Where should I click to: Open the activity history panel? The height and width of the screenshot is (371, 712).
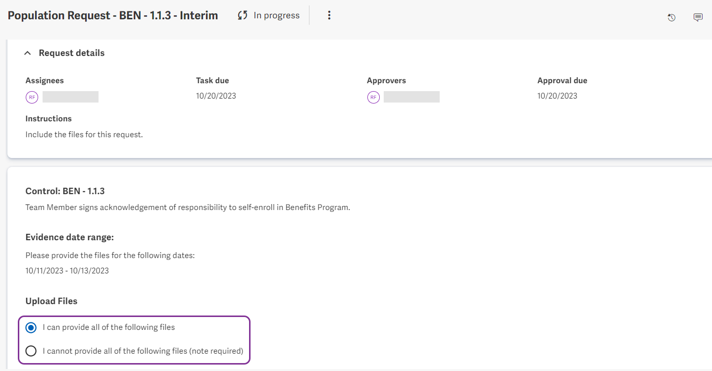(671, 17)
